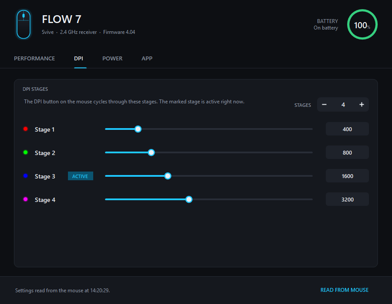The height and width of the screenshot is (304, 392).
Task: Click the 100% battery ring indicator
Action: click(x=362, y=24)
